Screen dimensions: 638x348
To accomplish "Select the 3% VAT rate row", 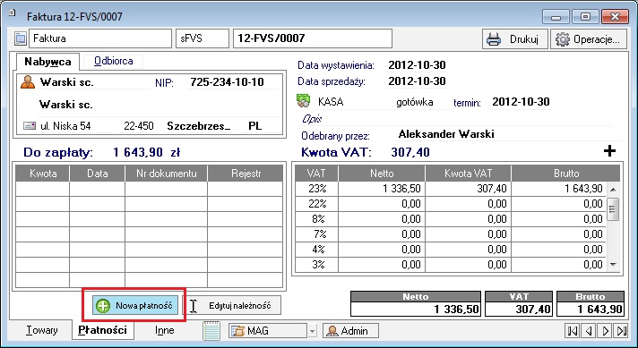I will click(x=451, y=265).
